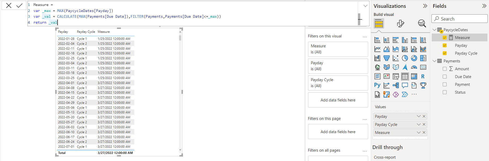Open more options for Filters on this page
489x161 pixels.
tap(365, 119)
